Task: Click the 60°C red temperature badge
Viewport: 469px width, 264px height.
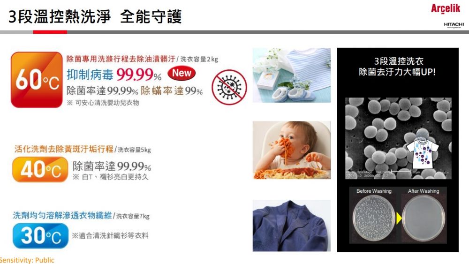Action: tap(37, 80)
